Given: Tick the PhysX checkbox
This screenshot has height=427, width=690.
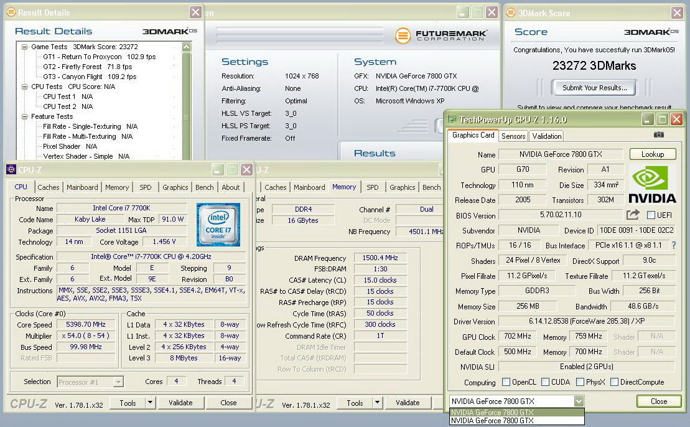Looking at the screenshot, I should 580,382.
